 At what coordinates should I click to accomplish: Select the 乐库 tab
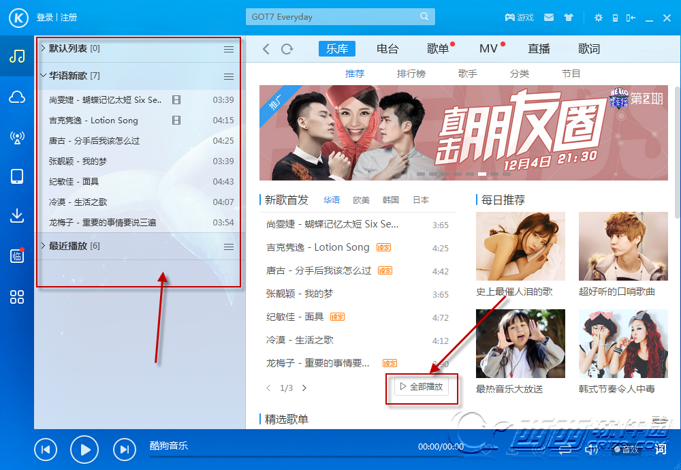[337, 48]
